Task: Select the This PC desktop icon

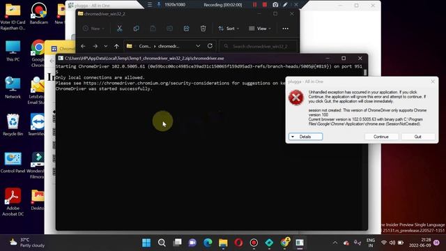Action: [x=13, y=51]
